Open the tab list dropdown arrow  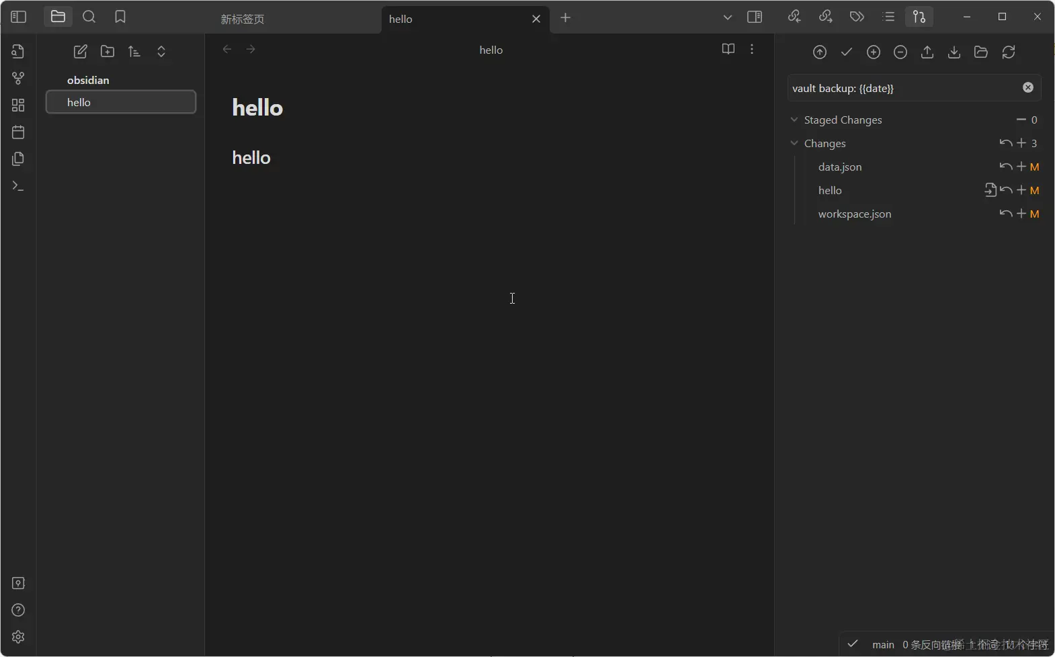[x=727, y=17]
